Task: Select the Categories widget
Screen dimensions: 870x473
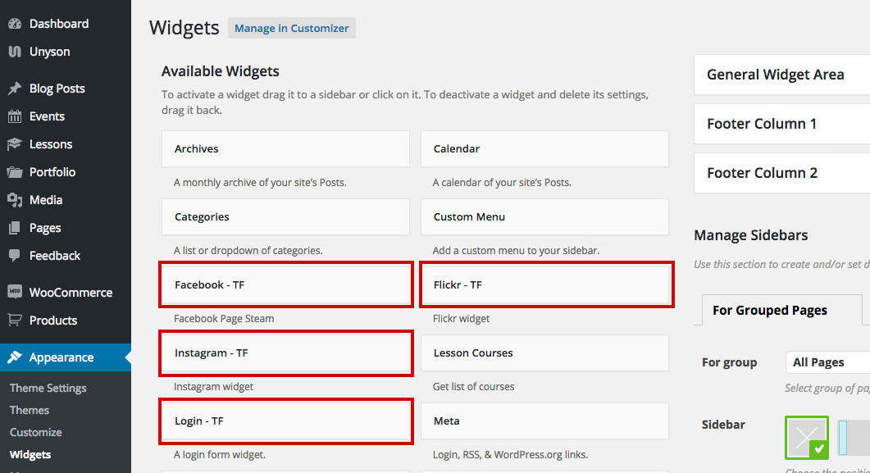Action: point(285,216)
